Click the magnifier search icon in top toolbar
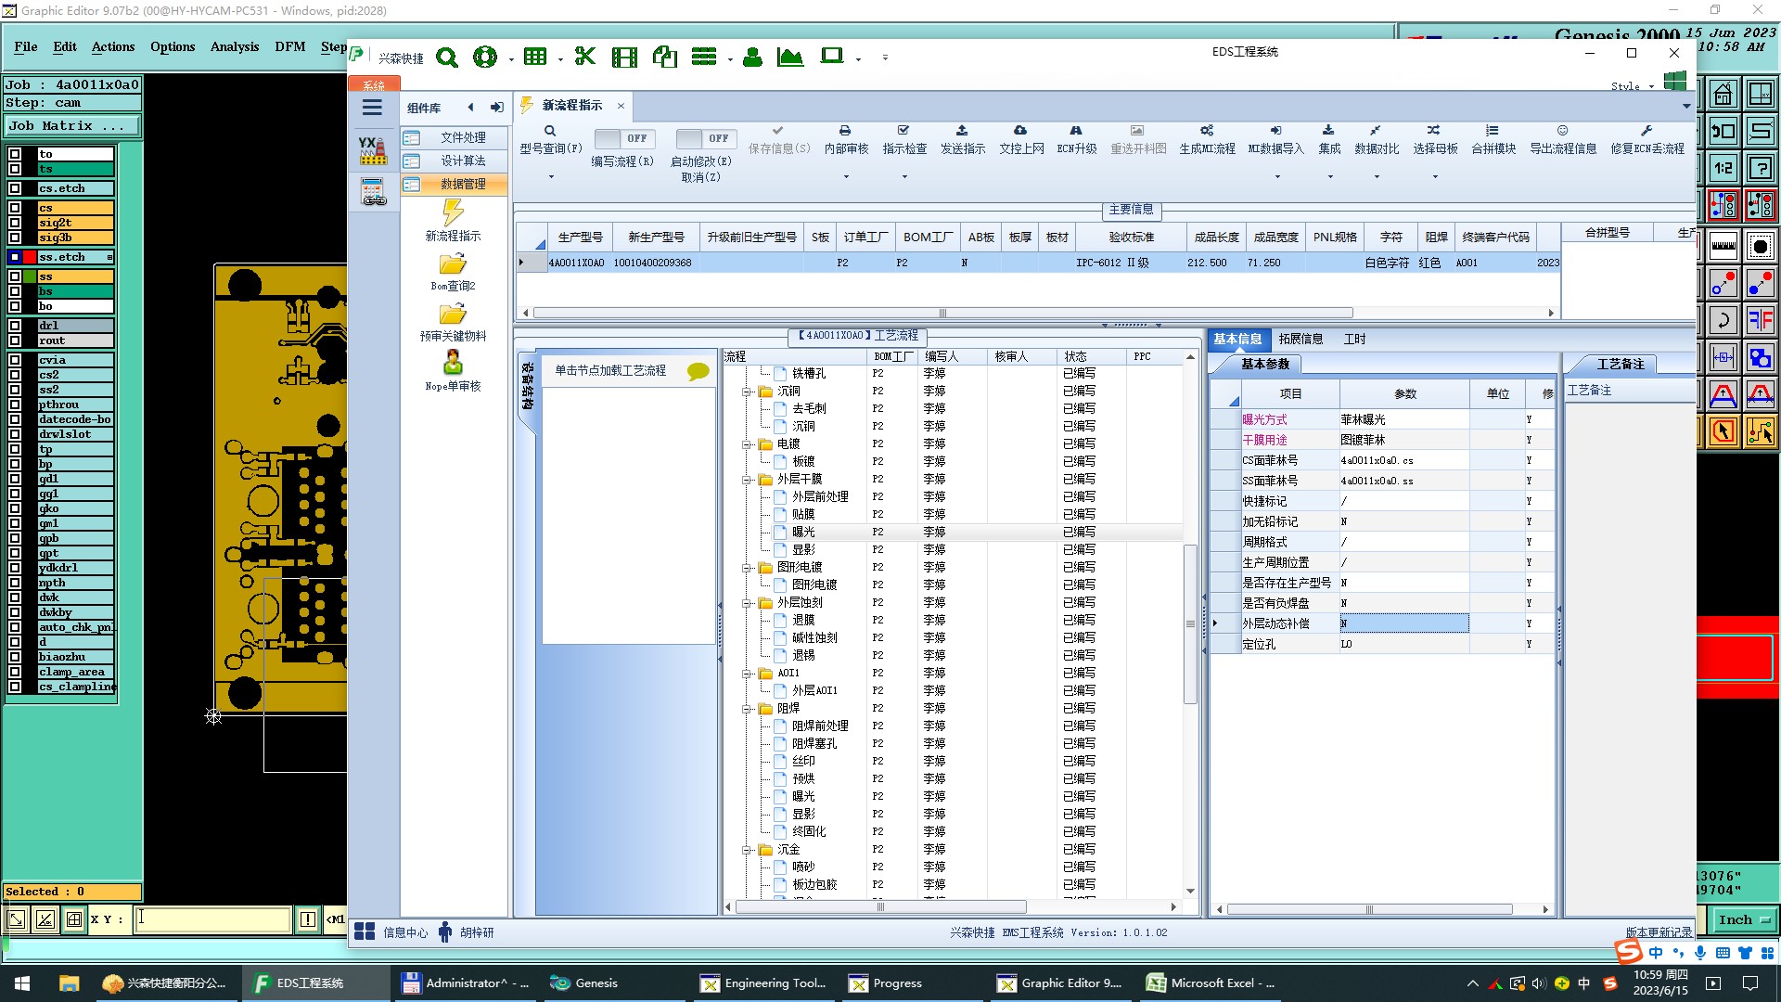The width and height of the screenshot is (1781, 1002). [x=447, y=58]
